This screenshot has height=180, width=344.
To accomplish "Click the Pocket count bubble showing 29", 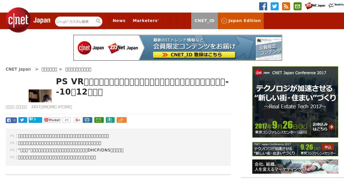I will coord(67,120).
